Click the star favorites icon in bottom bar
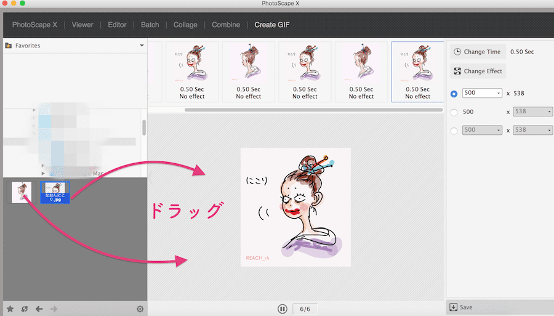 [10, 309]
